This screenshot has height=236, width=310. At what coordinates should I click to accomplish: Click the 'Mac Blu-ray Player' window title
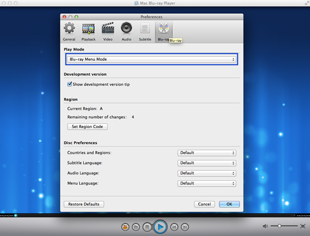tap(158, 3)
